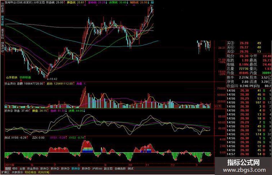Click the 操盘: 34.15 label in 股侠④ panel
The height and width of the screenshot is (175, 272).
click(40, 111)
